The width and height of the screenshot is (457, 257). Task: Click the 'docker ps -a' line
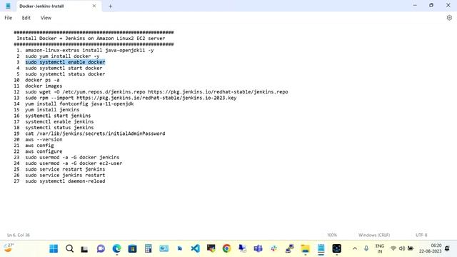click(42, 80)
